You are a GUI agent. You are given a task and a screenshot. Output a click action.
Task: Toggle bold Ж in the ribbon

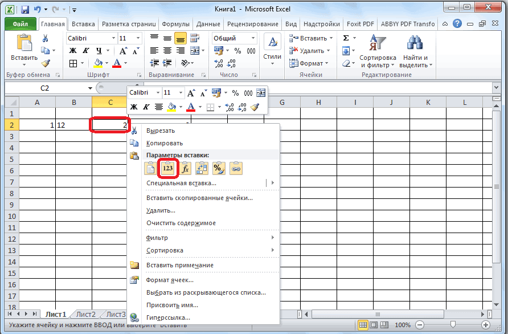coord(73,51)
